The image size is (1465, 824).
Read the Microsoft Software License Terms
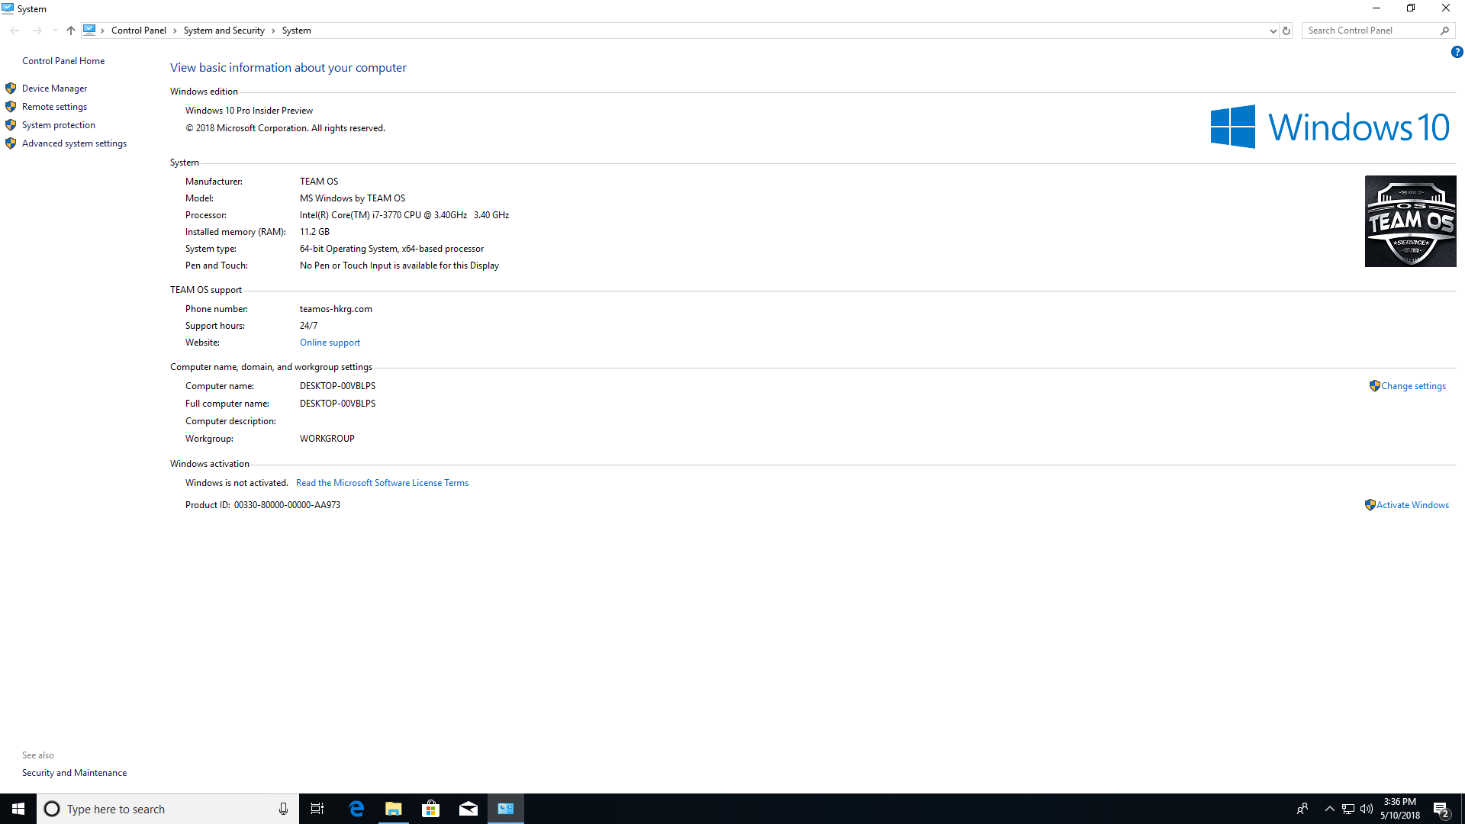382,483
